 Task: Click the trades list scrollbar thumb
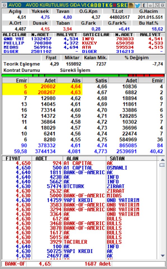(162, 165)
